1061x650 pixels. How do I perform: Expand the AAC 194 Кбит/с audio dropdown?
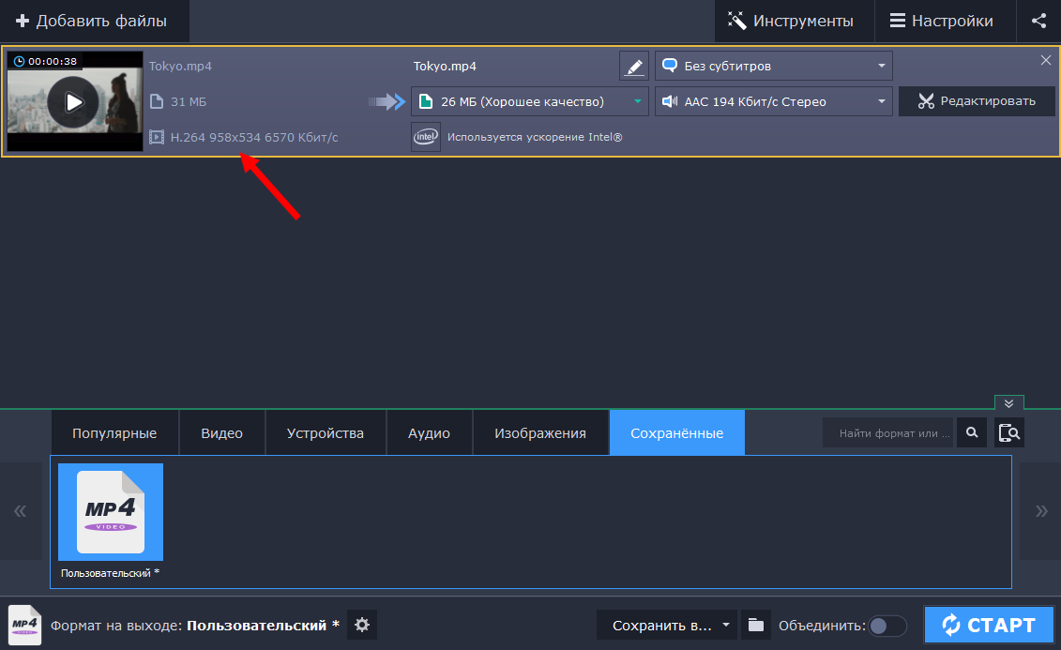(x=773, y=101)
